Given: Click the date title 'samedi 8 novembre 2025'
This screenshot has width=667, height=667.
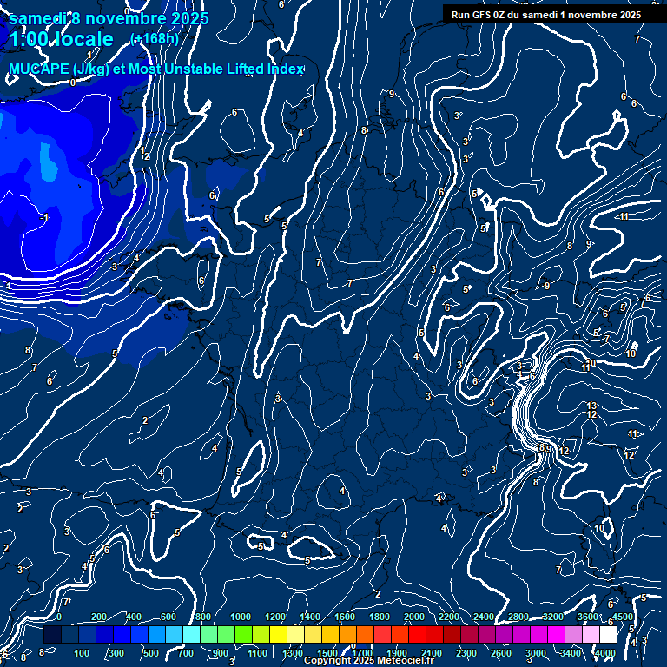Looking at the screenshot, I should 109,18.
